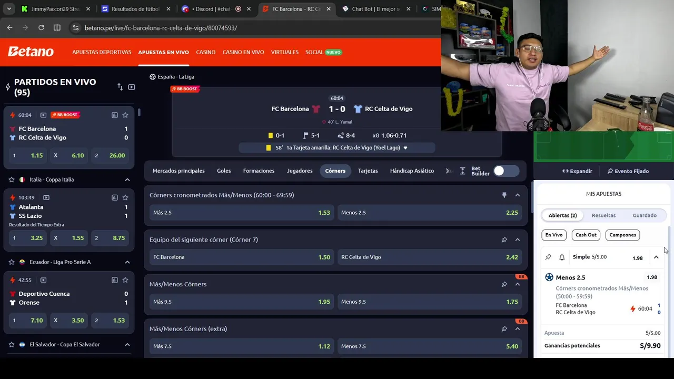Collapse Equipo del siguiente córner market
674x379 pixels.
(x=518, y=240)
